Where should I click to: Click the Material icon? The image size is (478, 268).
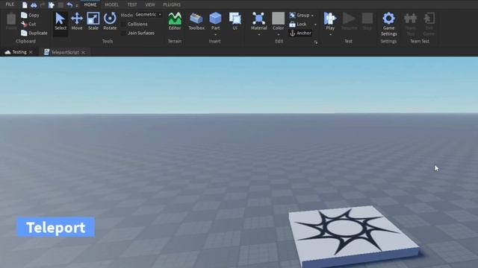coord(259,19)
